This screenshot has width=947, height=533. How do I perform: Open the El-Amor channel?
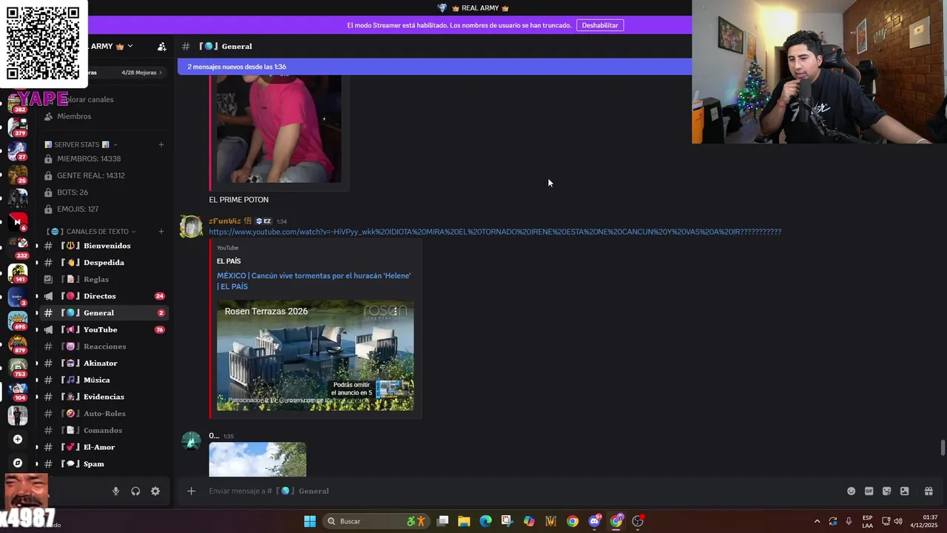(x=103, y=447)
